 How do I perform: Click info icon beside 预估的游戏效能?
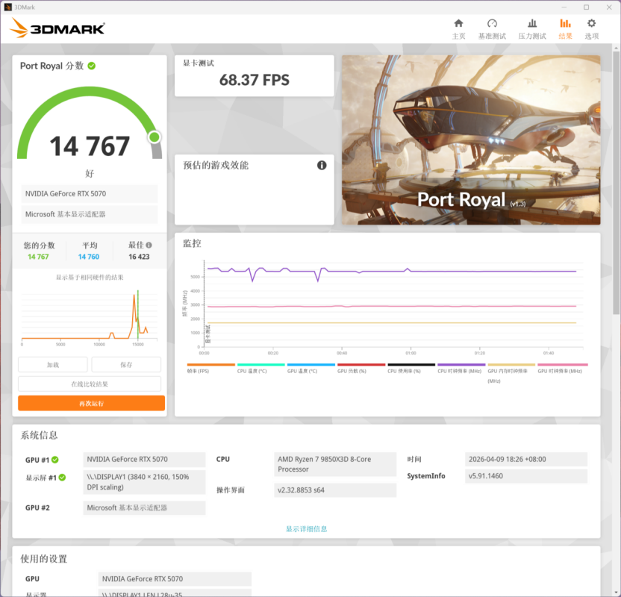coord(322,165)
